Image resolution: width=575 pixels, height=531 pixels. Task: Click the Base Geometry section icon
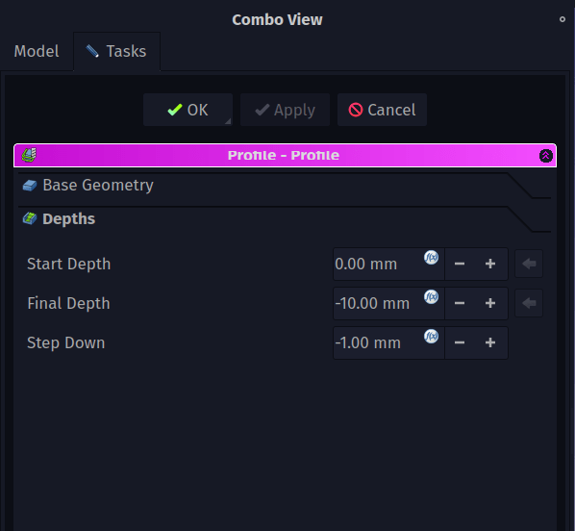pyautogui.click(x=30, y=186)
